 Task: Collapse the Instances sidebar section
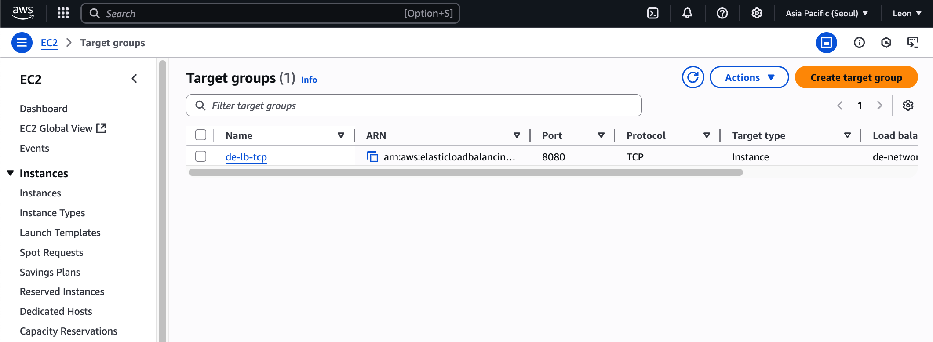pos(11,173)
